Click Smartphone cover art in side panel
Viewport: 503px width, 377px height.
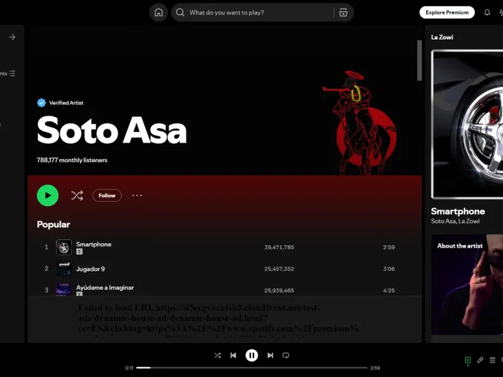467,124
